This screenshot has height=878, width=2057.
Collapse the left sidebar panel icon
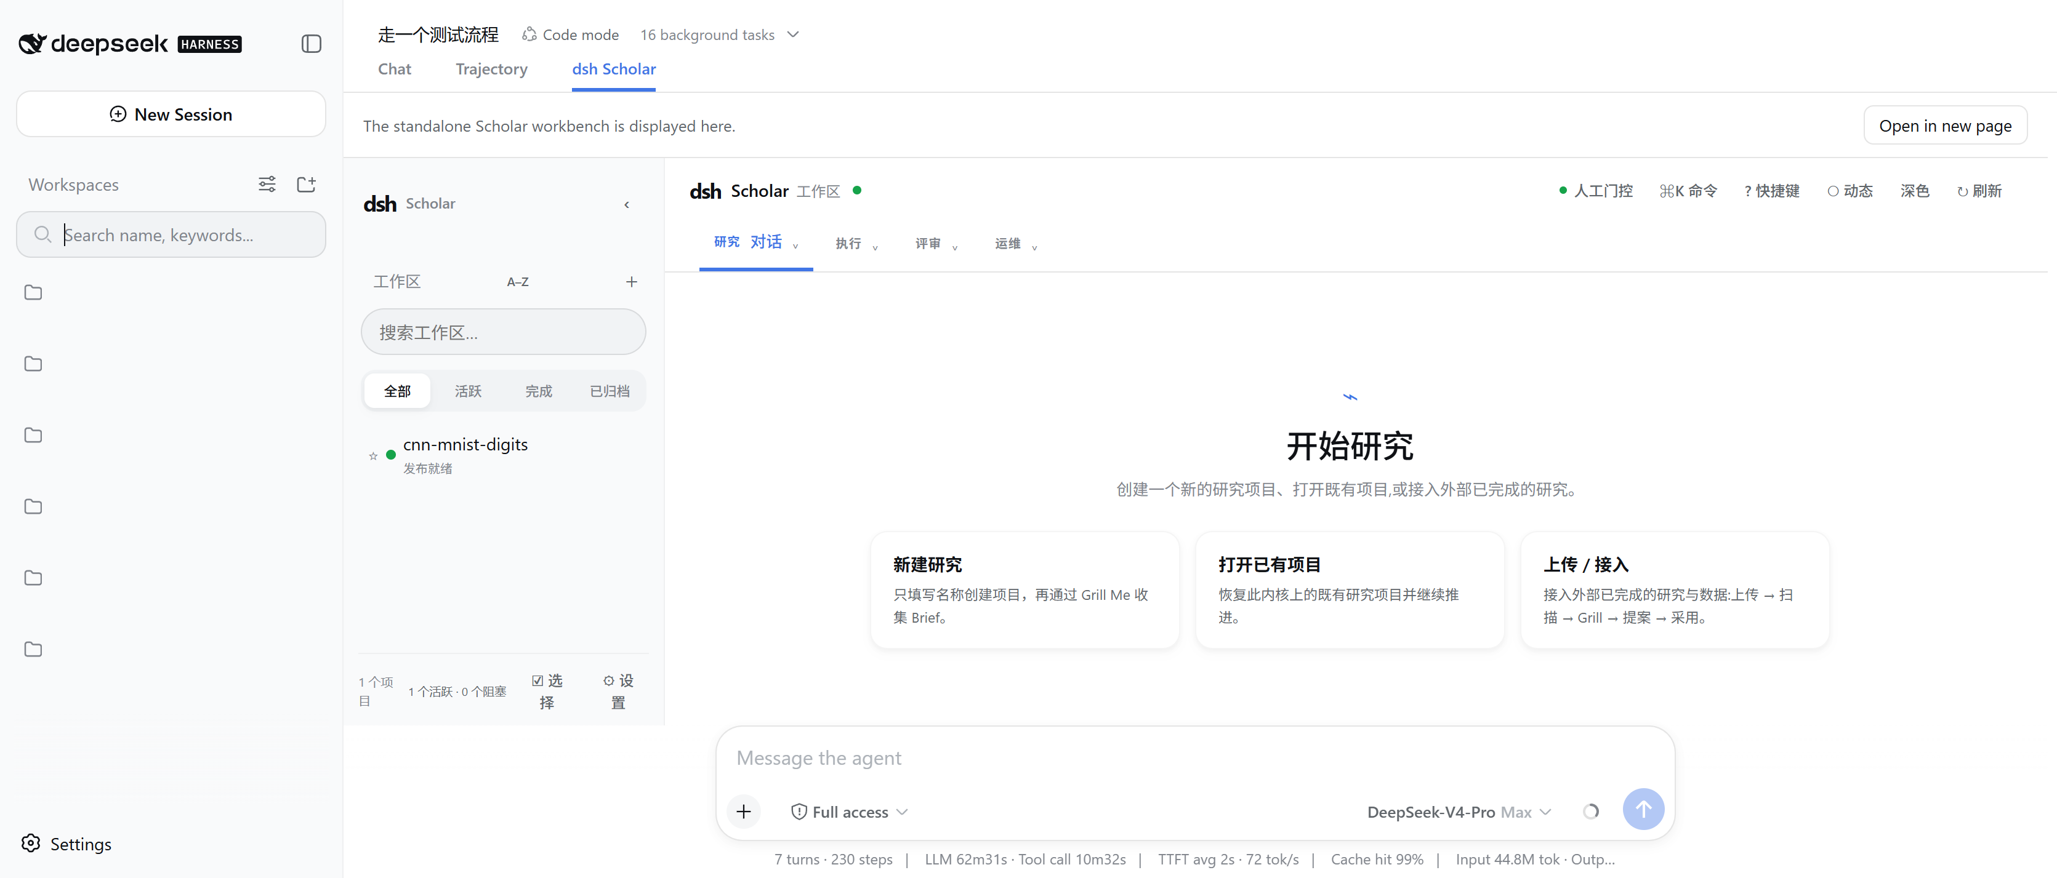pyautogui.click(x=312, y=44)
